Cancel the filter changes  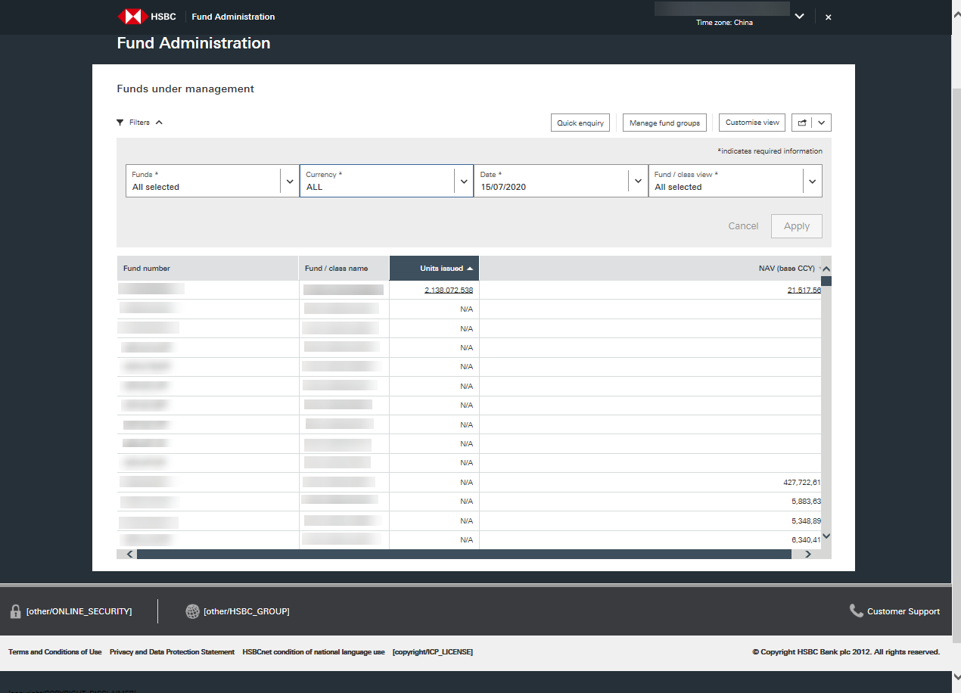coord(743,226)
